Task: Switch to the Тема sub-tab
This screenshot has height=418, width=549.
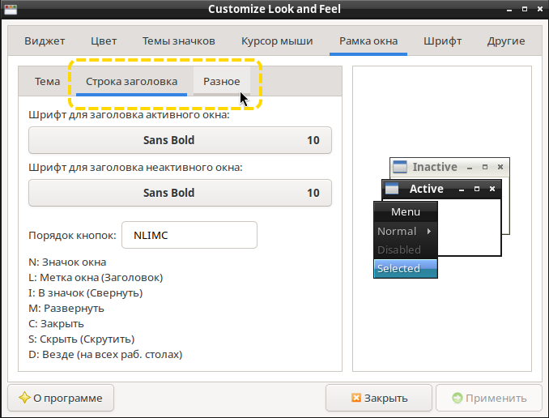Action: [47, 81]
